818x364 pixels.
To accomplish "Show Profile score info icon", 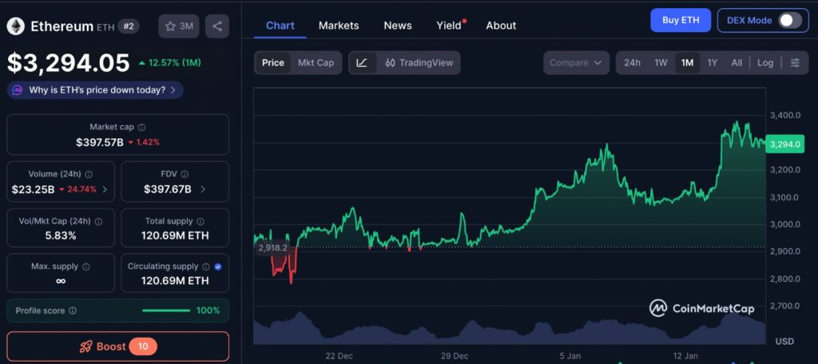I will tap(73, 311).
